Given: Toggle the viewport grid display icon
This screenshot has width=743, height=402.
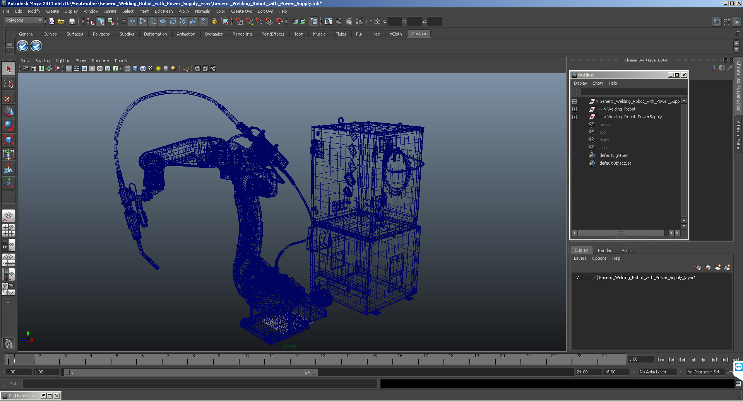Looking at the screenshot, I should [x=69, y=68].
